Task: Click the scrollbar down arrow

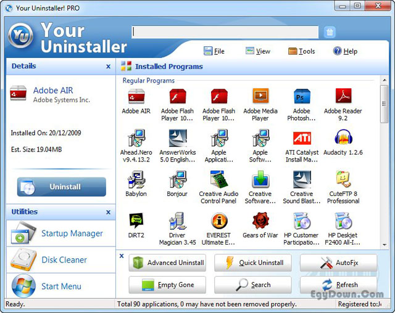Action: pyautogui.click(x=385, y=245)
